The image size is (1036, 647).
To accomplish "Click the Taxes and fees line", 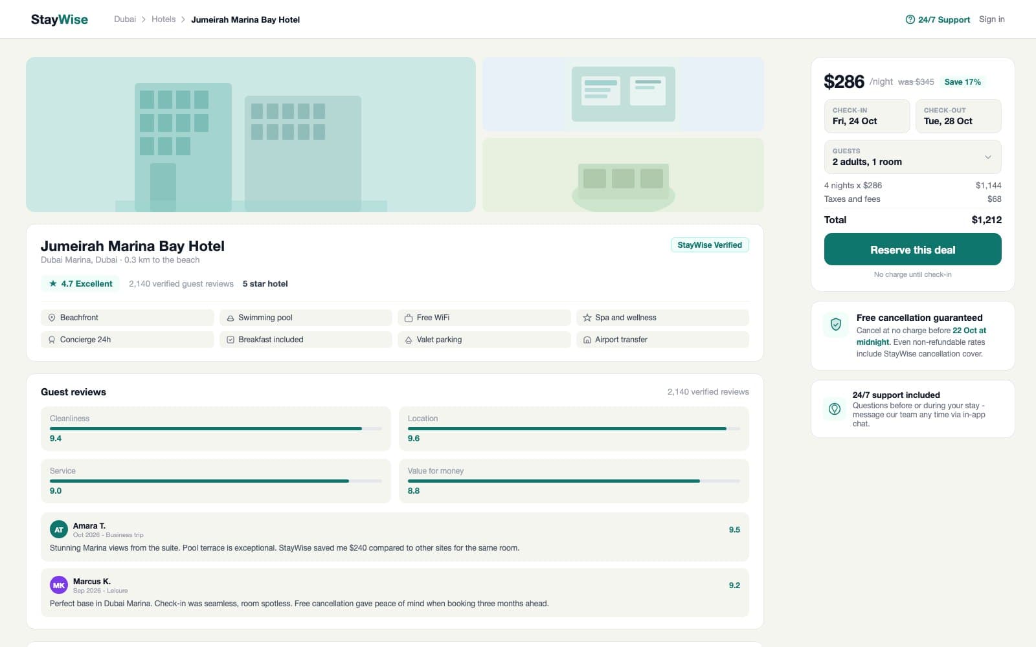I will point(913,199).
